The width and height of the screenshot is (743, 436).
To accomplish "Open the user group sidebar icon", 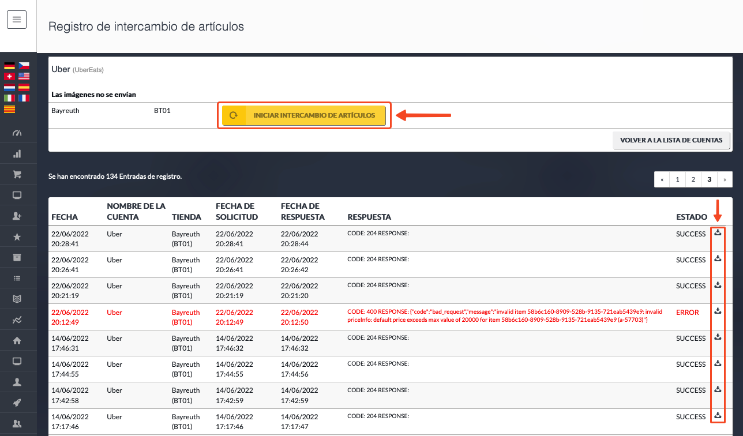I will (17, 423).
